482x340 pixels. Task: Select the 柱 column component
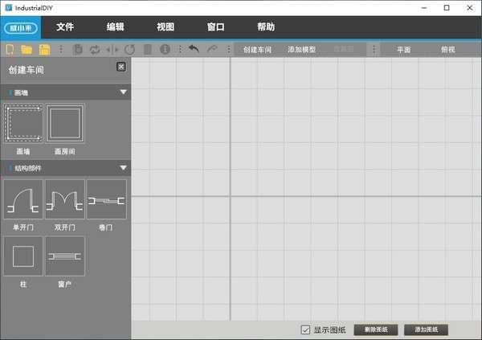coord(22,256)
